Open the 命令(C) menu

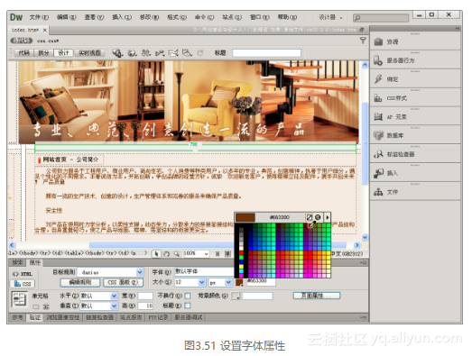[x=204, y=17]
